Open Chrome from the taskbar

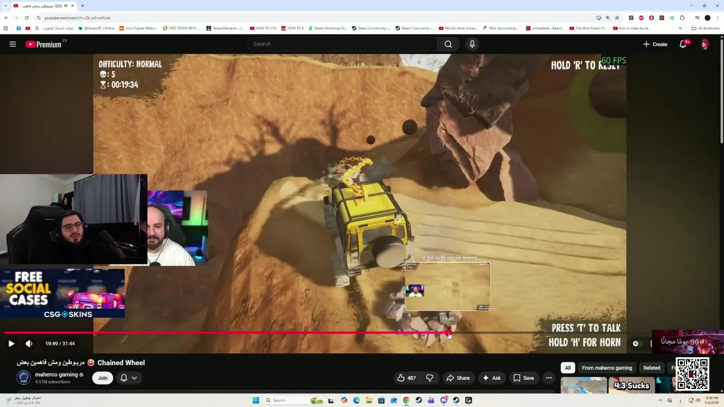tap(406, 400)
